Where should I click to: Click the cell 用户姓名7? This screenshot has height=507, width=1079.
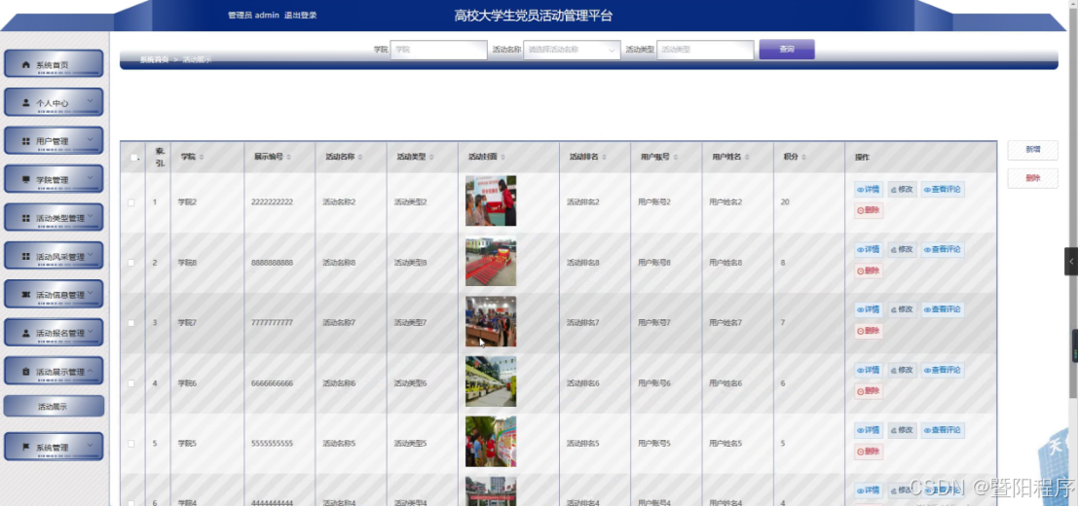click(726, 323)
